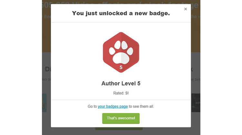Click the dark thumbnail right of the popup

click(x=196, y=103)
